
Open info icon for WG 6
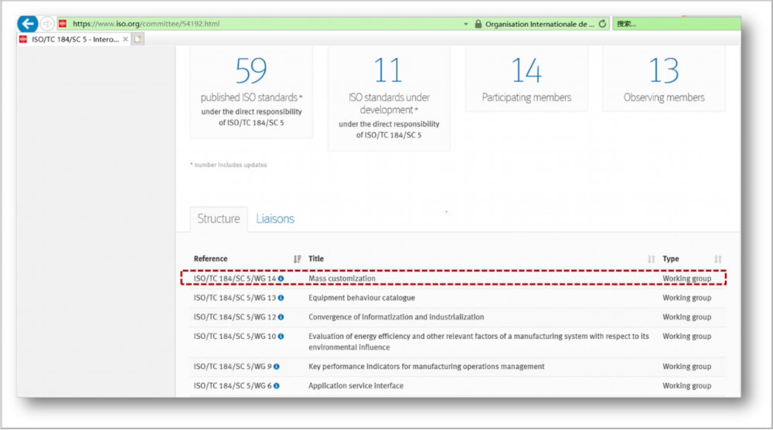pyautogui.click(x=277, y=386)
